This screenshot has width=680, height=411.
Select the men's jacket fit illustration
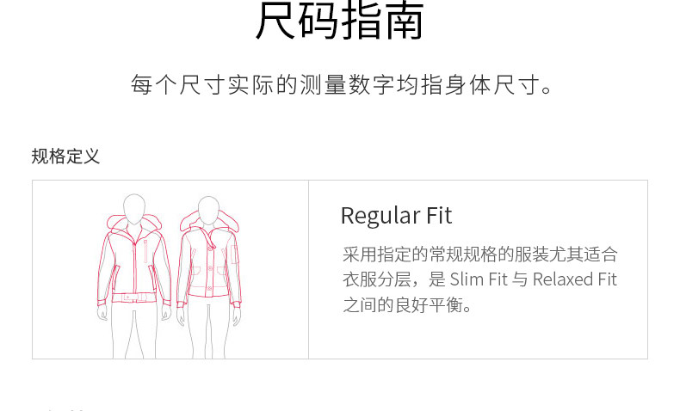point(134,276)
